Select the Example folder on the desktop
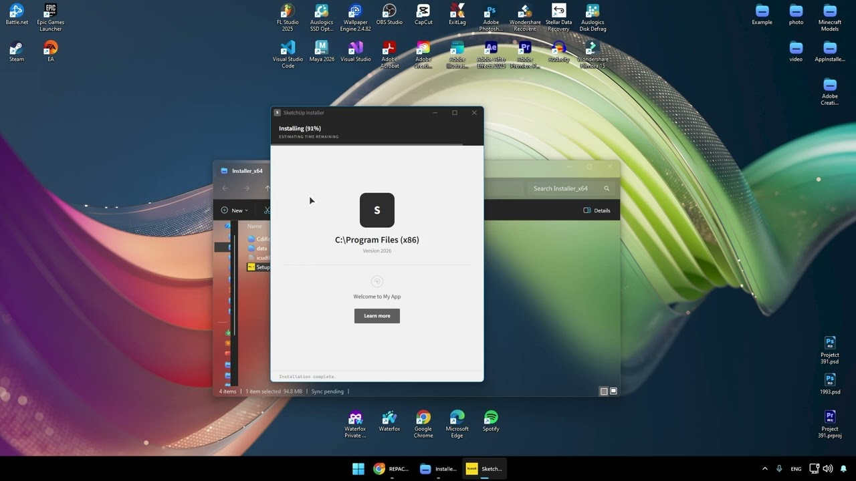 (x=762, y=14)
